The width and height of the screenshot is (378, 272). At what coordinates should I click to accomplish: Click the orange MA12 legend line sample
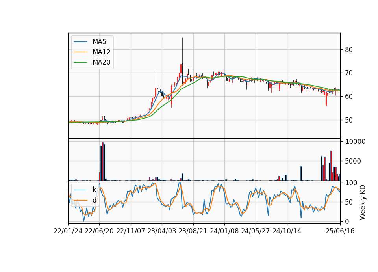point(80,52)
